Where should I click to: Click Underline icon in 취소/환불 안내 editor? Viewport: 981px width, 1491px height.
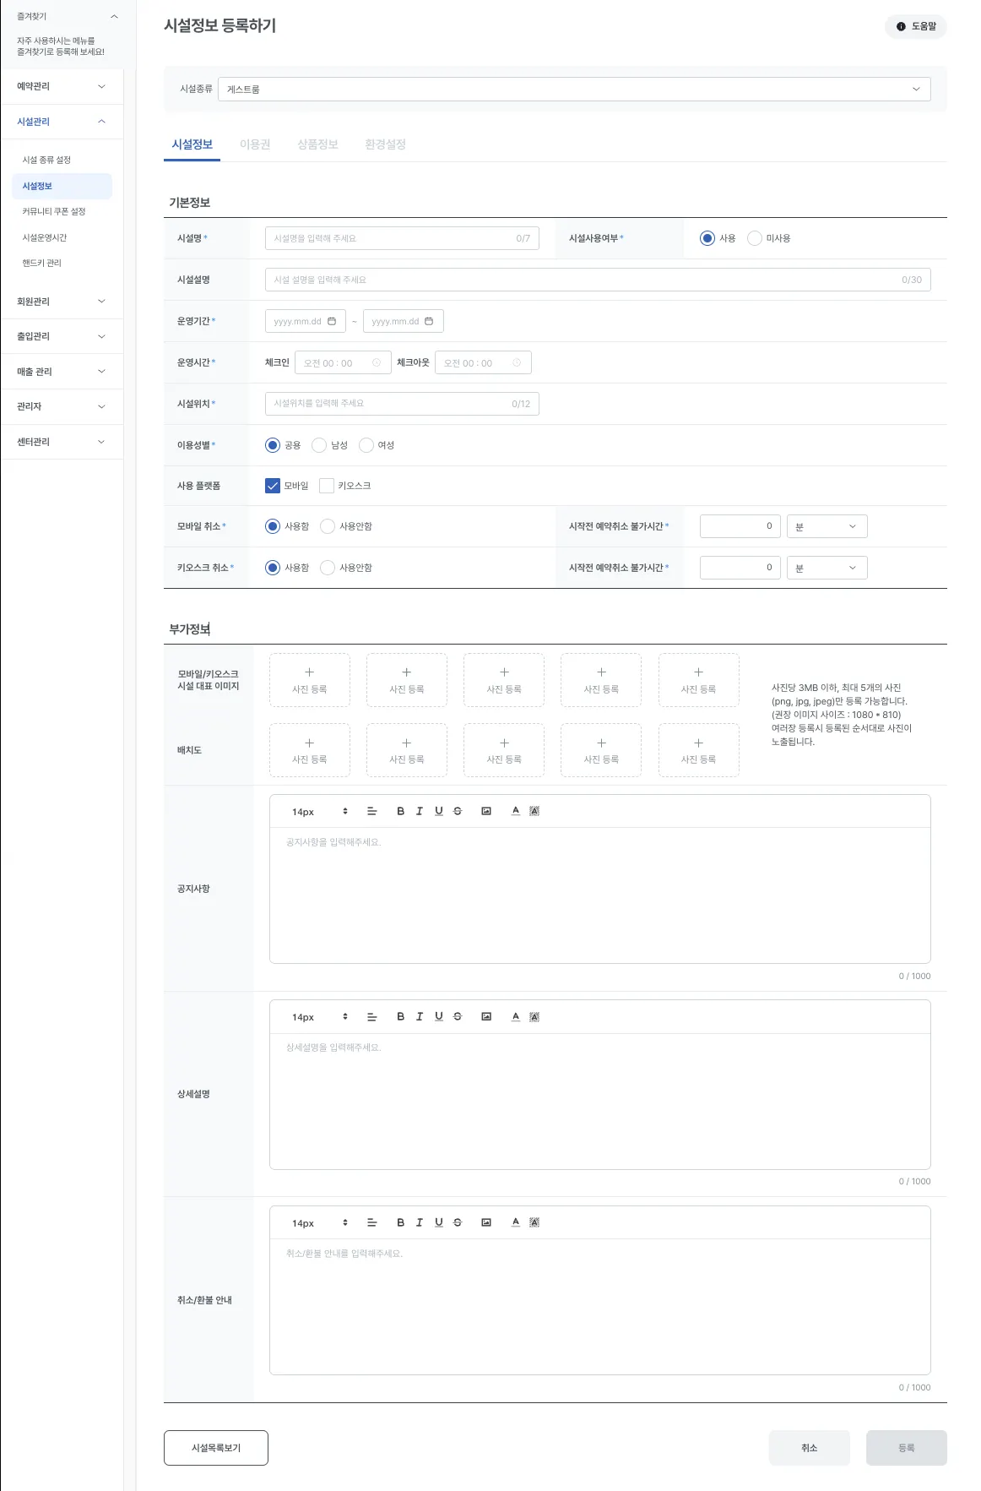439,1222
